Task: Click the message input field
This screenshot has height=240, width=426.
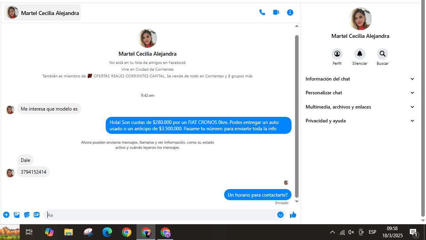Action: point(160,215)
